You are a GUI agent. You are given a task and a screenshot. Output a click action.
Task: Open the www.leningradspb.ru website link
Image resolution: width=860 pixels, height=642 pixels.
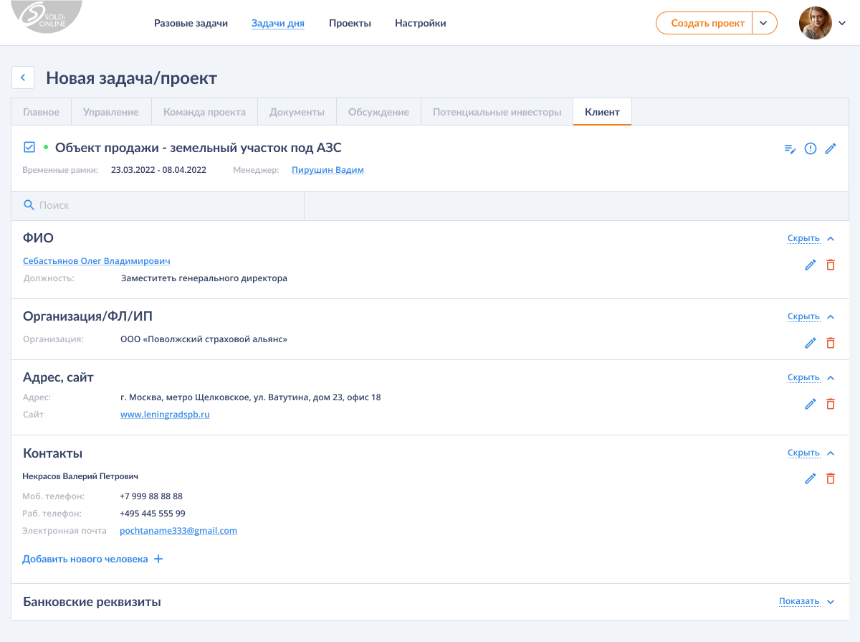(165, 415)
